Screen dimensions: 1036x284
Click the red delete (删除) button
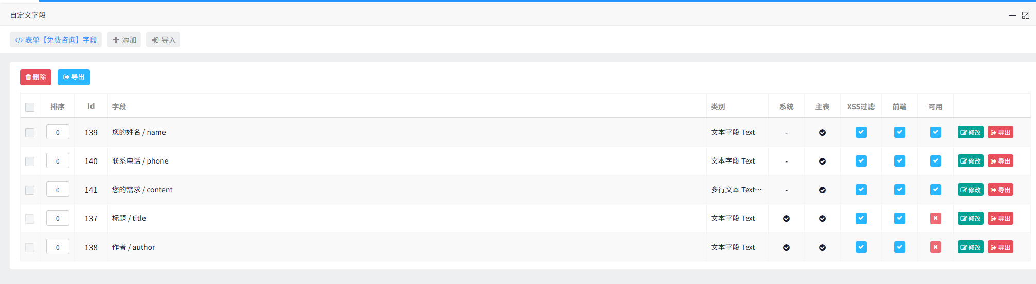(35, 77)
